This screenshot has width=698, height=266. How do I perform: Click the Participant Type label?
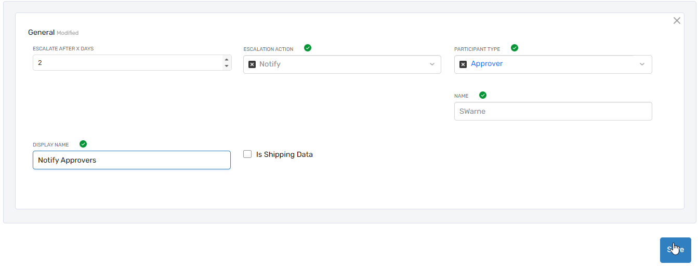click(477, 49)
